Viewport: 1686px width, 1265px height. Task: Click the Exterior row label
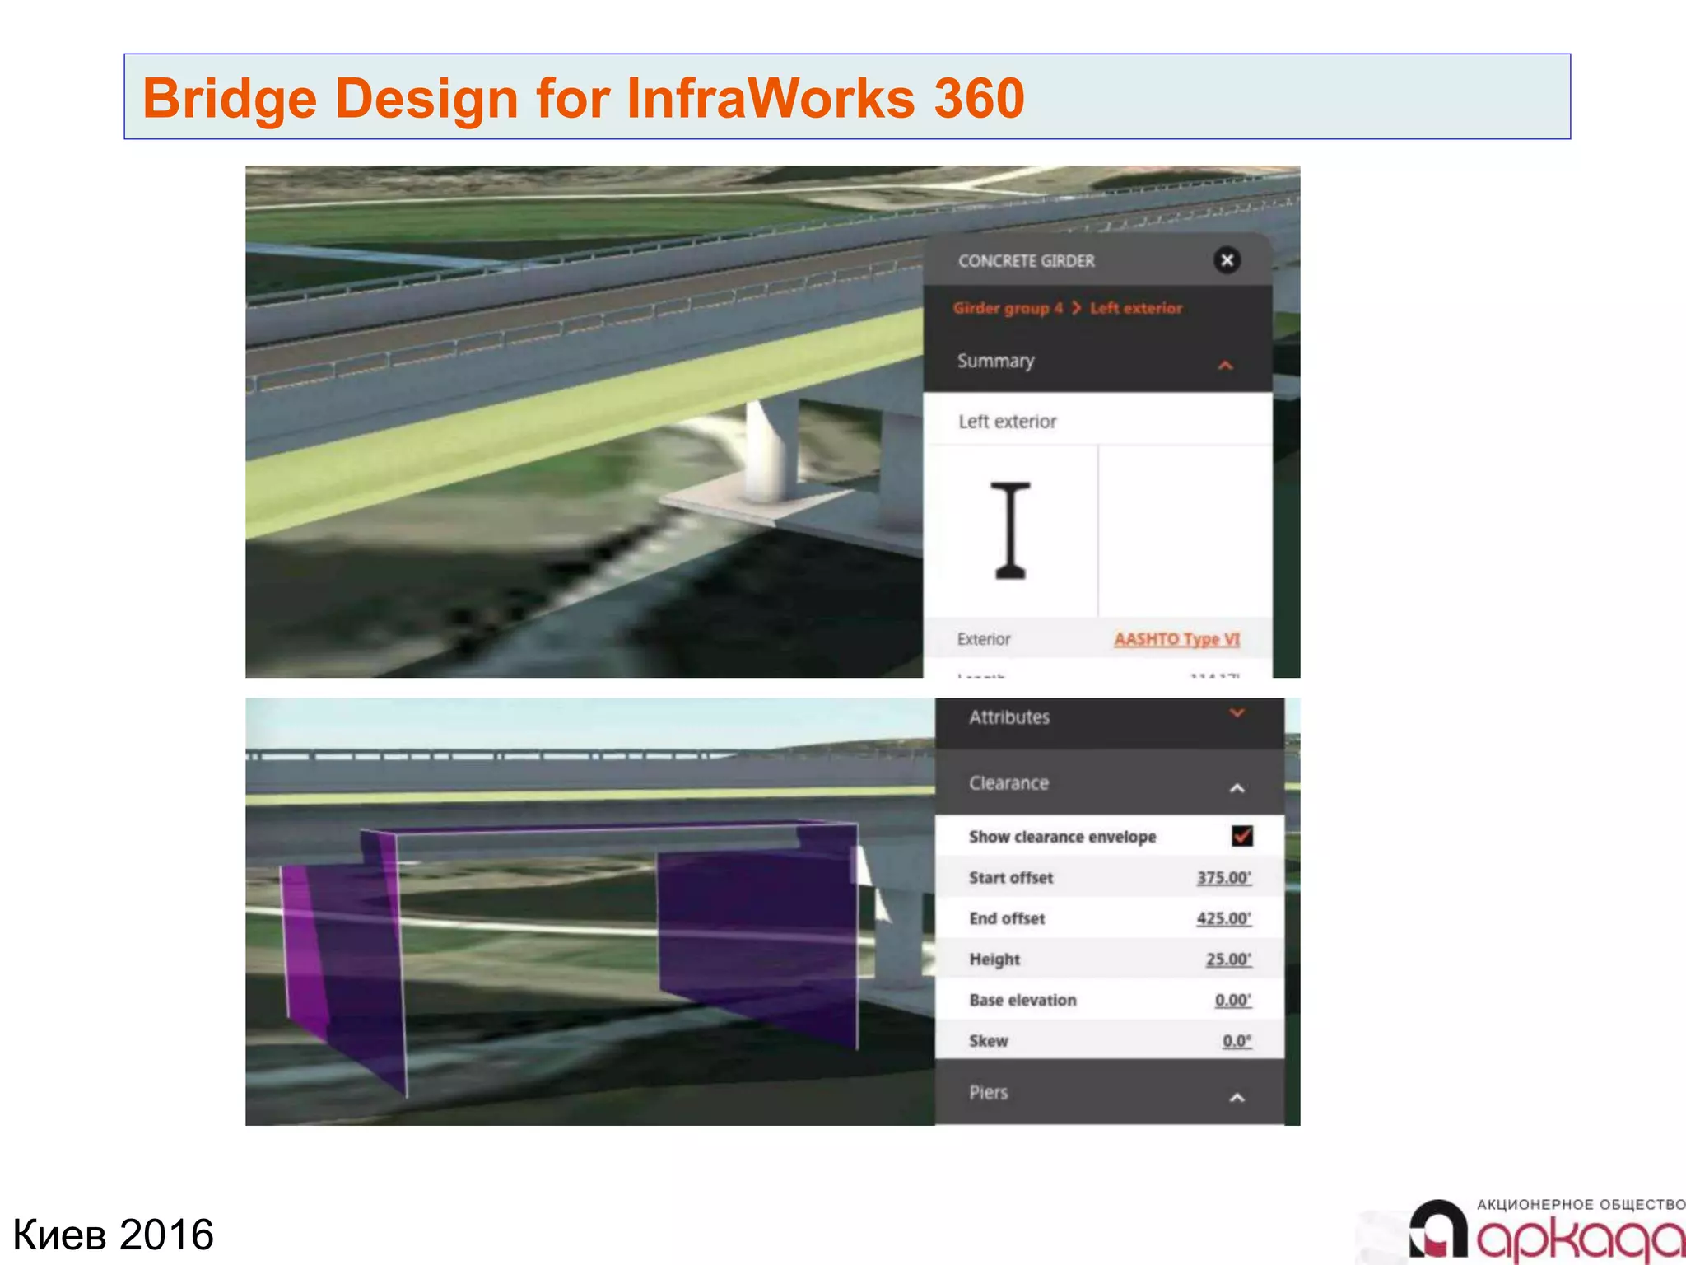(983, 639)
